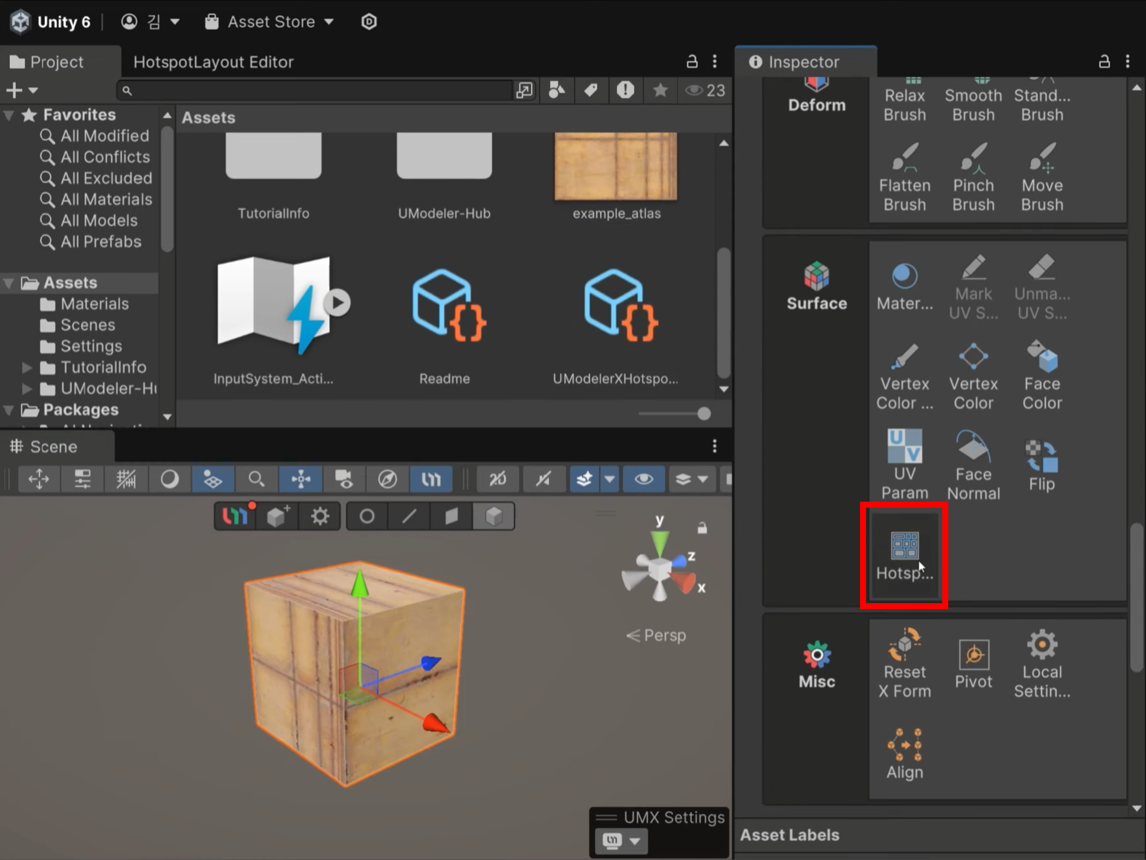The image size is (1146, 860).
Task: Select the Move Brush tool
Action: coord(1041,177)
